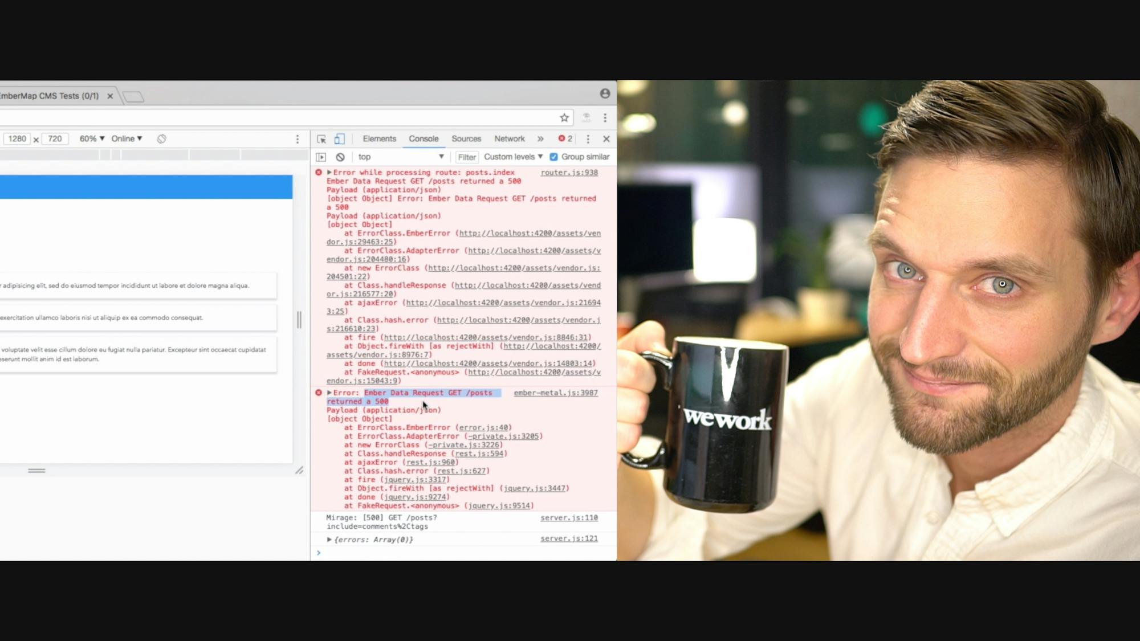The width and height of the screenshot is (1140, 641).
Task: Open the server.js:110 source link
Action: pos(569,517)
